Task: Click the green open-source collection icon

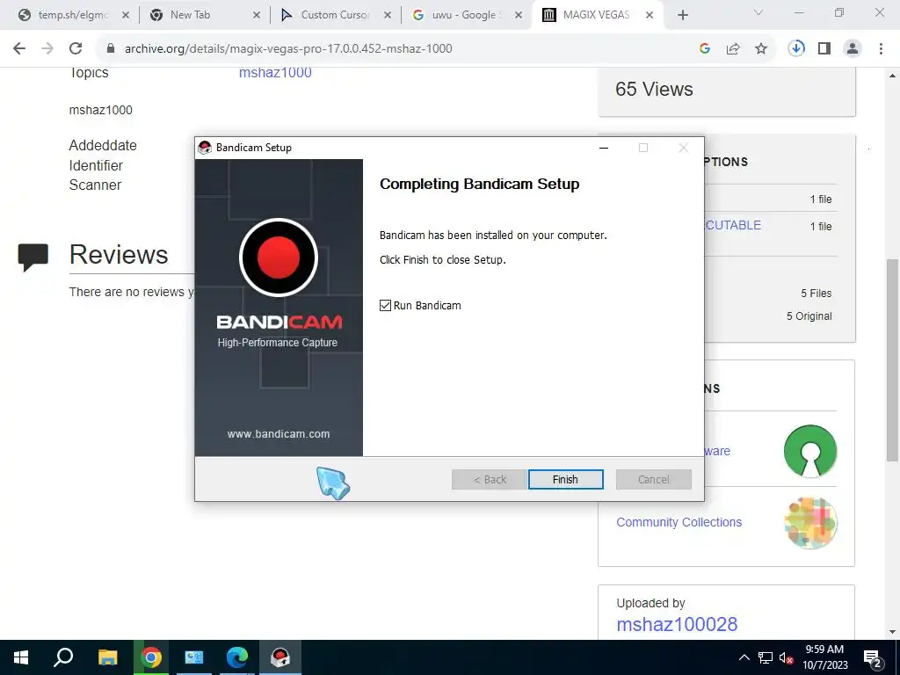Action: (809, 451)
